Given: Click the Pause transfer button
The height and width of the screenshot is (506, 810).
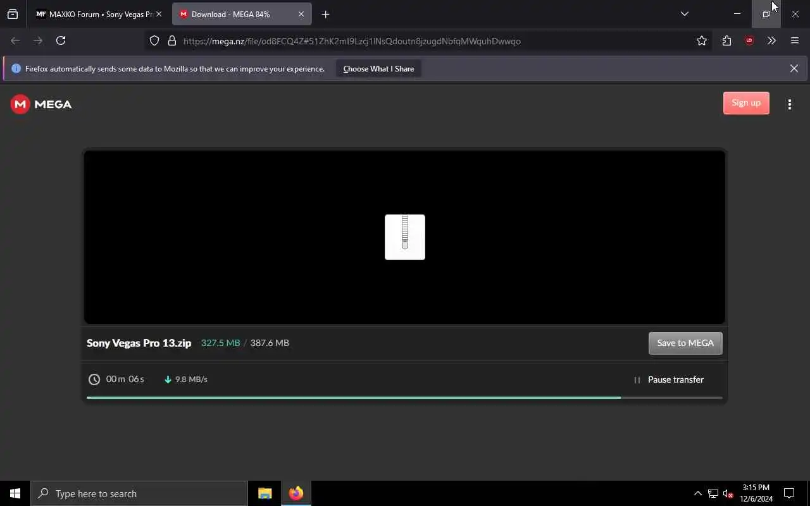Looking at the screenshot, I should tap(669, 379).
